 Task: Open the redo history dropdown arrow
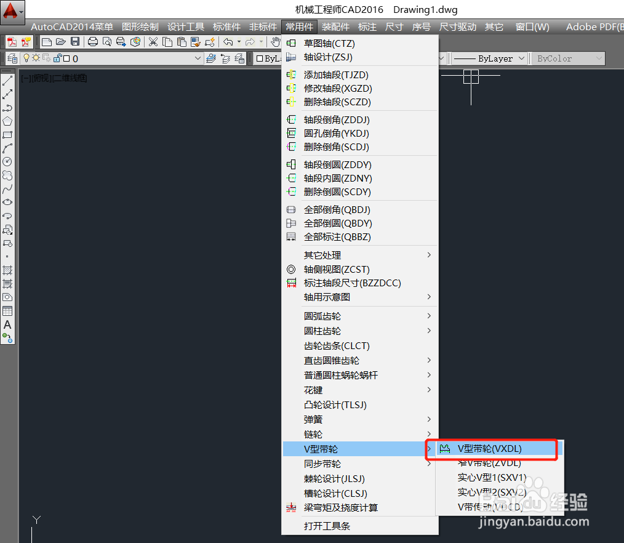click(261, 42)
